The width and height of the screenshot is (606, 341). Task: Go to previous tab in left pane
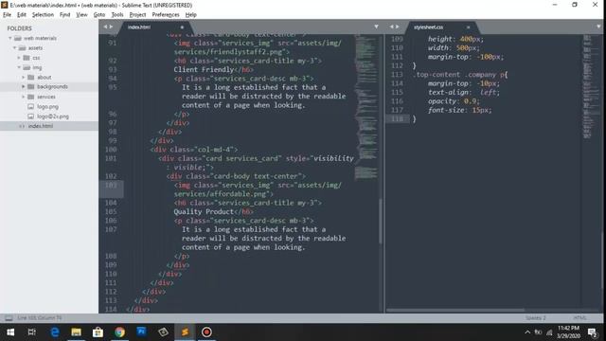click(x=105, y=27)
